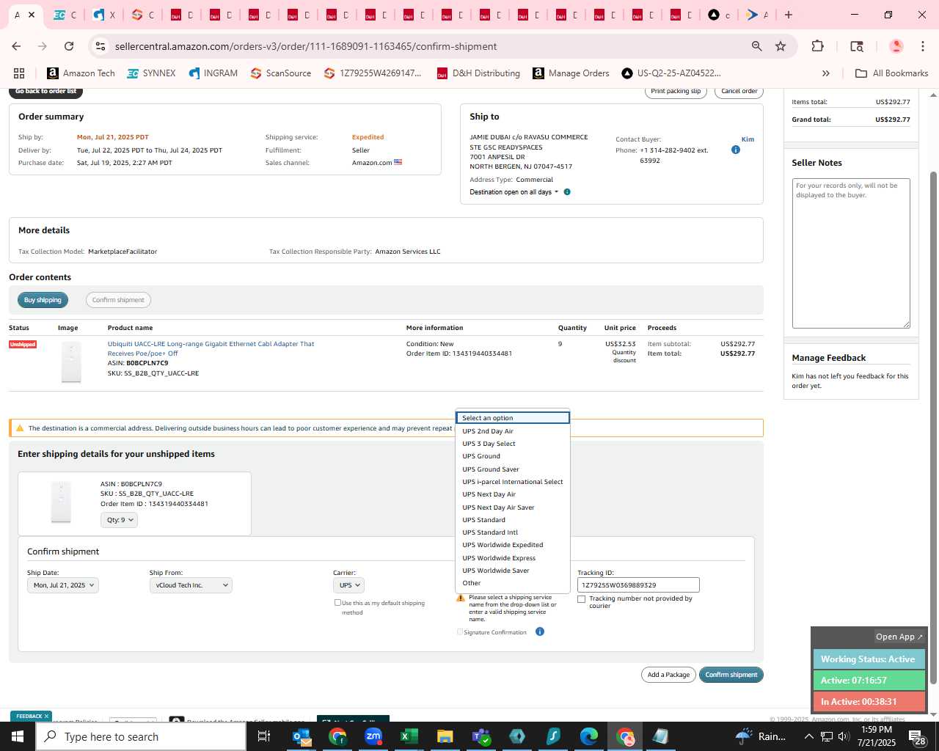Open the Ship From vCloud Tech Inc. dropdown
Screen dimensions: 939x751
190,585
